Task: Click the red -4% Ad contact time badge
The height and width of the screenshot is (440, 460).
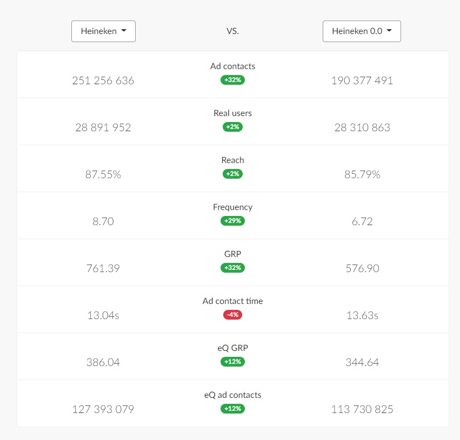Action: click(x=232, y=315)
